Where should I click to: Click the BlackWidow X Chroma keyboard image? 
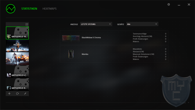(x=71, y=38)
